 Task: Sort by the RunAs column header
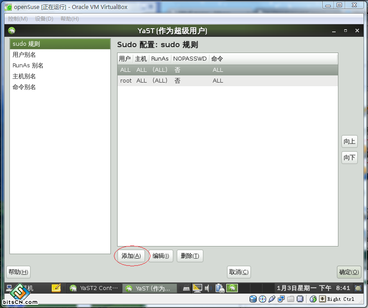[x=160, y=59]
